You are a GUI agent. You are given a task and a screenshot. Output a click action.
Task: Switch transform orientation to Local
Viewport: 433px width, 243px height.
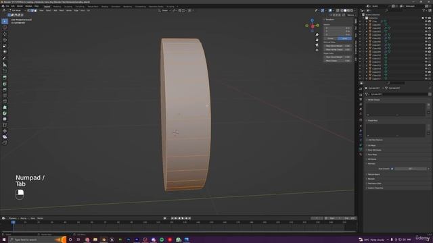[x=344, y=38]
